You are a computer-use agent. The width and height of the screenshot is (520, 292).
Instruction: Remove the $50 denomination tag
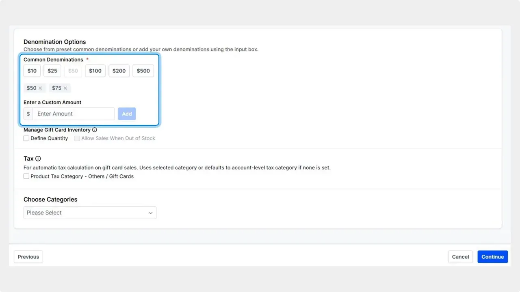coord(40,88)
